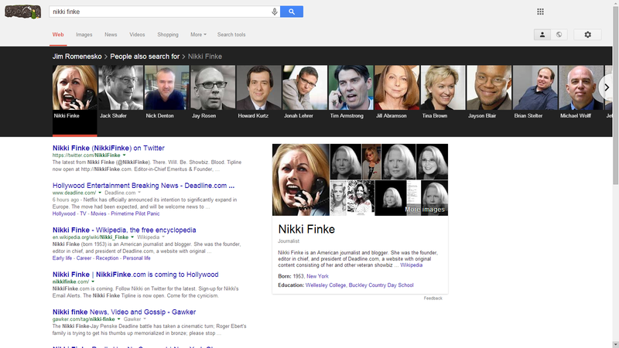Select Jill Abramson carousel thumbnail
This screenshot has width=619, height=348.
pos(397,87)
